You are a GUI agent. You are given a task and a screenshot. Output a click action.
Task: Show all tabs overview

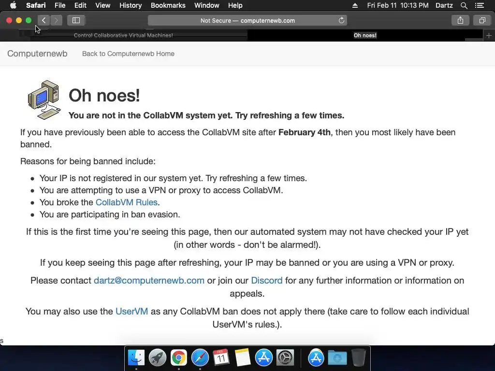pos(482,20)
